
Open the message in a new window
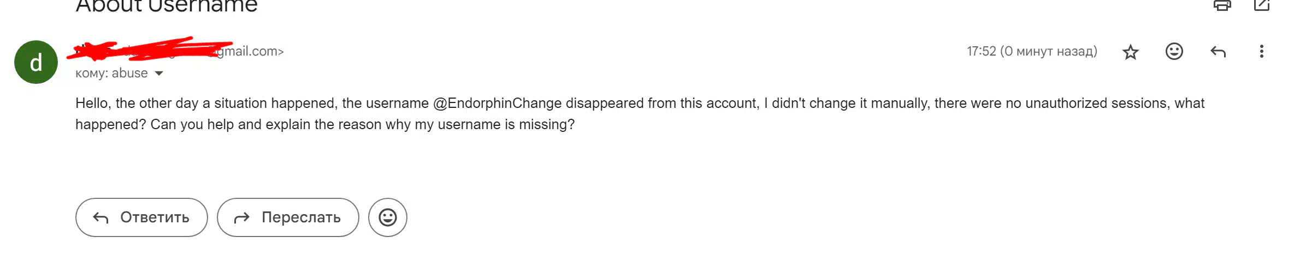pyautogui.click(x=1262, y=5)
